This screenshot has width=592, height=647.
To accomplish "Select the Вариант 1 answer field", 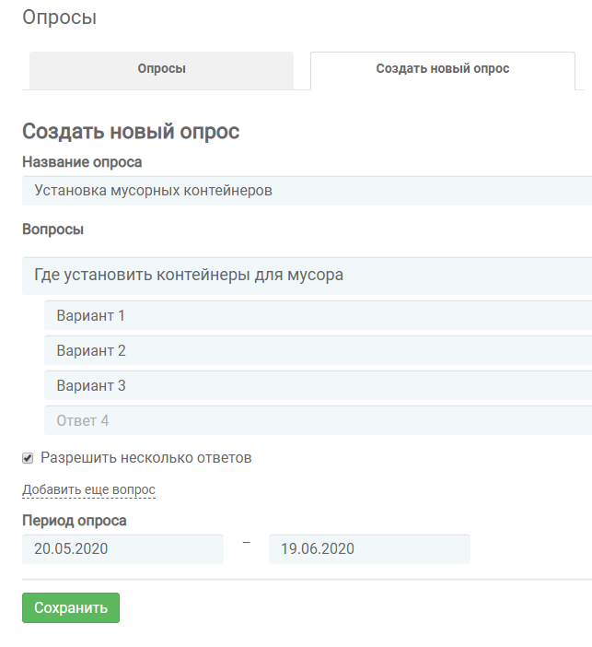I will tap(319, 315).
